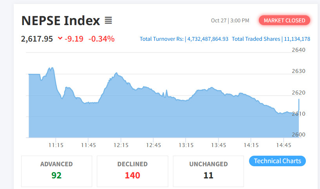Select the Advanced 92 box

56,171
